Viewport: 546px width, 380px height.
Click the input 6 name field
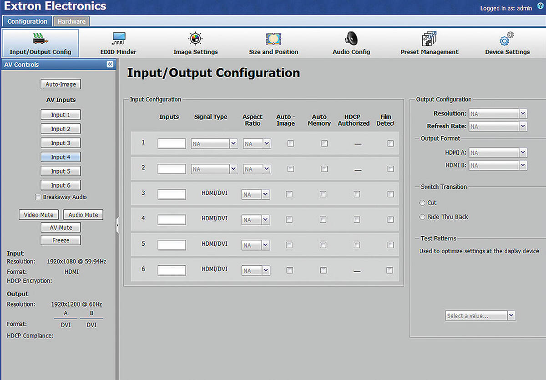[x=172, y=270]
